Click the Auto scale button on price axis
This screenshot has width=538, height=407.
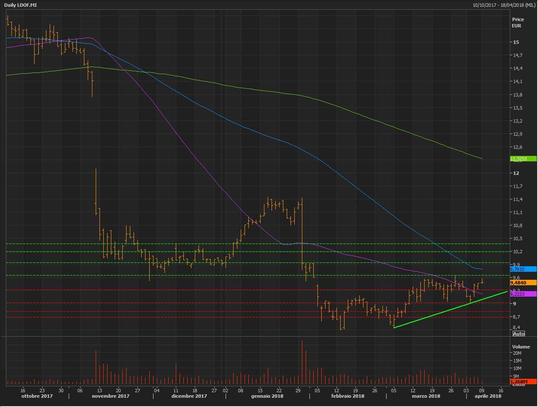(519, 334)
